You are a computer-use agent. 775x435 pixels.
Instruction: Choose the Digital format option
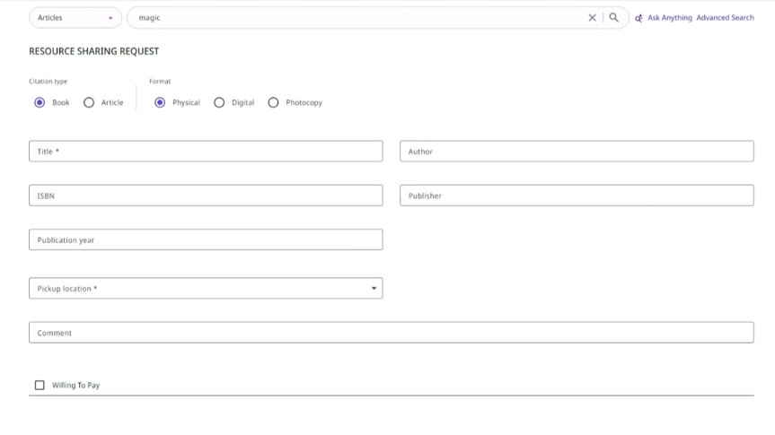click(219, 102)
